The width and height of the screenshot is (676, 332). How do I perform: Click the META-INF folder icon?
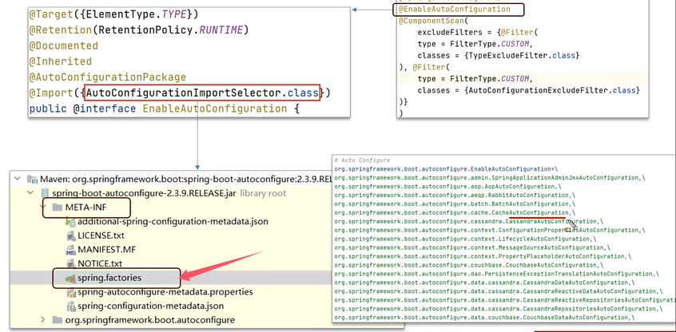pos(58,207)
